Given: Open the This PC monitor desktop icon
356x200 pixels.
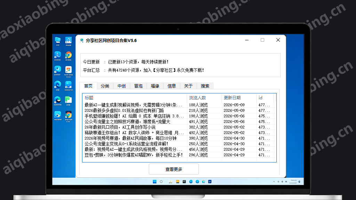Looking at the screenshot, I should click(x=58, y=41).
